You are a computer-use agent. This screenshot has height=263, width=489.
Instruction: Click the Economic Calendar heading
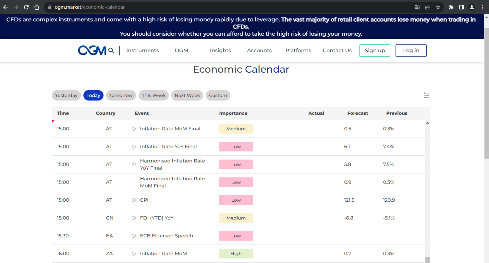click(x=241, y=69)
